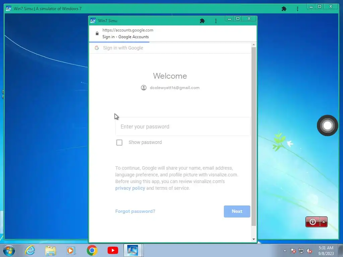Click the dcolewyatt16@gmail.com account chip
343x257 pixels.
point(170,88)
